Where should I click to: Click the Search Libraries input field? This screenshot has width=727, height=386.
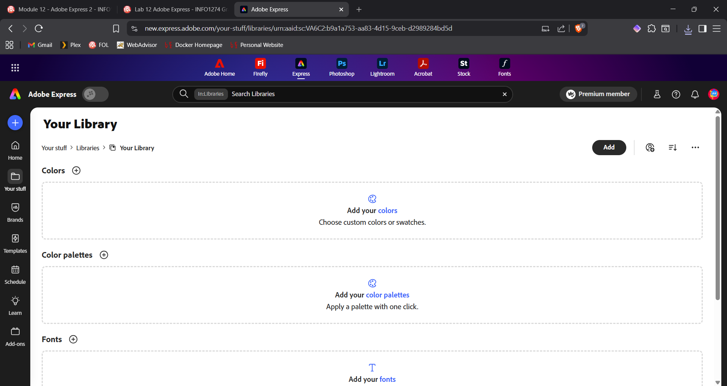pyautogui.click(x=363, y=94)
